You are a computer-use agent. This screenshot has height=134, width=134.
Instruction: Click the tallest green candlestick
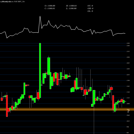point(40,70)
